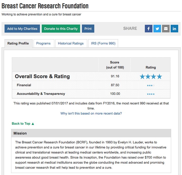This screenshot has width=182, height=175.
Task: Click the 'This rating was published 07/01/2017' note
Action: 91,106
